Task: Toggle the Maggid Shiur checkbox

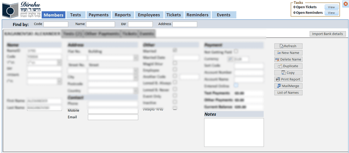Action: coord(175,63)
